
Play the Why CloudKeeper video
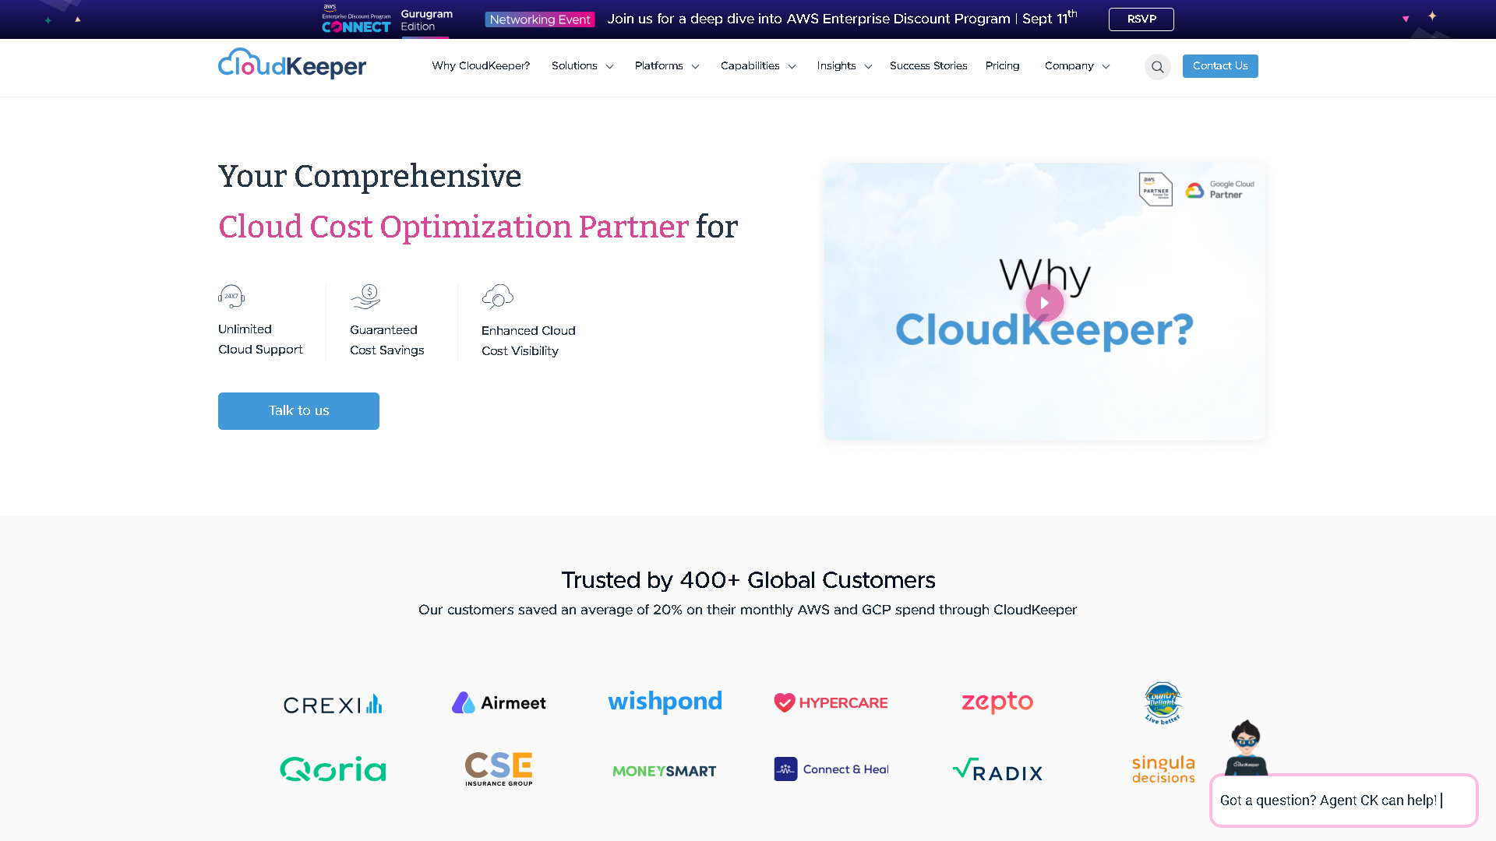pos(1044,303)
